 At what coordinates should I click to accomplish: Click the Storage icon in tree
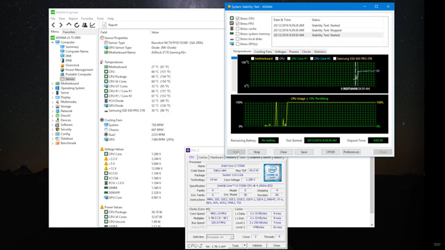(x=57, y=106)
